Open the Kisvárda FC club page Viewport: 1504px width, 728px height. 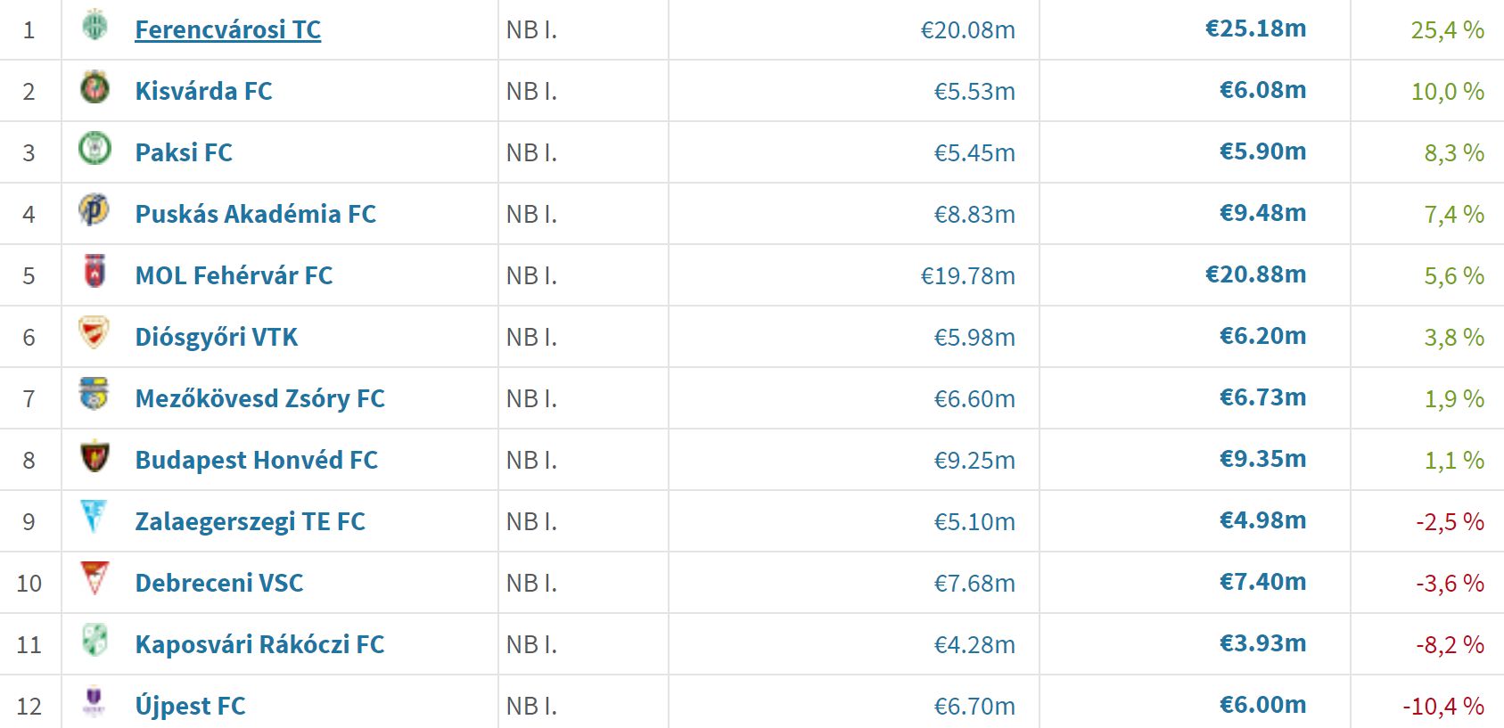(203, 91)
